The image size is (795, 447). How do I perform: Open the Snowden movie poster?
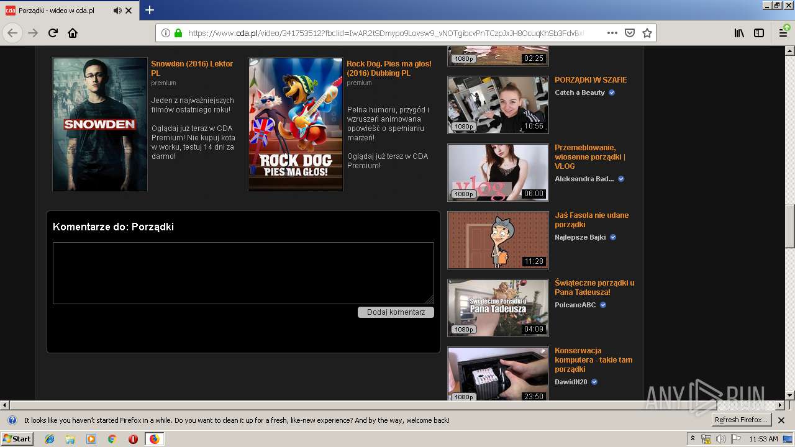(x=100, y=124)
